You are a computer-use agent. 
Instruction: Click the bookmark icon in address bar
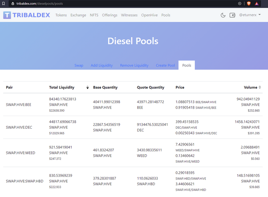click(4, 3)
